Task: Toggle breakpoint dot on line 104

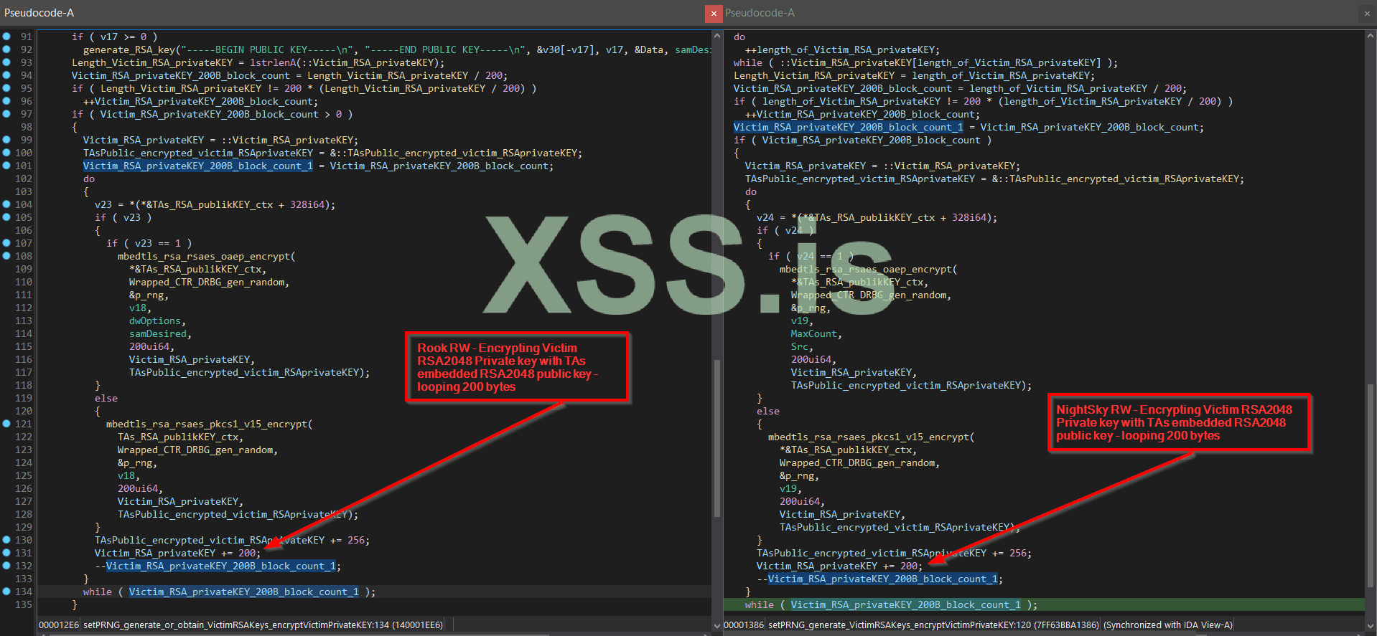Action: 6,204
